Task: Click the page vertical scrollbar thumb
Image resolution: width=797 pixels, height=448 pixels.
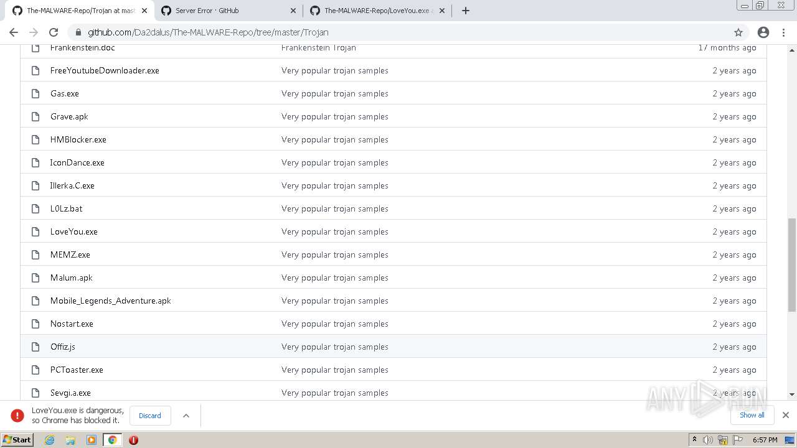Action: point(792,264)
